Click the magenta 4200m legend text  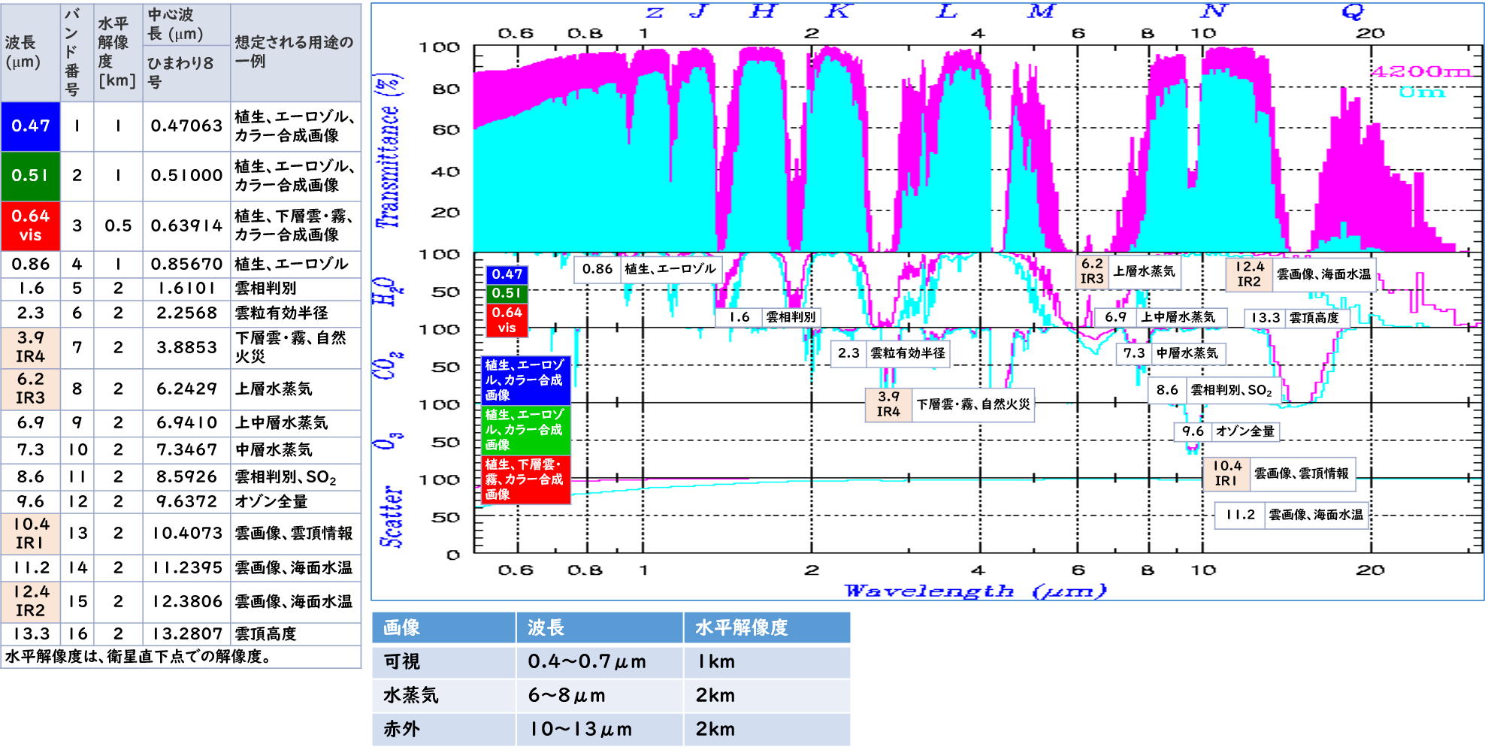(1420, 72)
